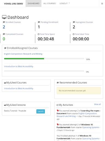The width and height of the screenshot is (105, 141).
Task: Open English Composition link in My Activities
Action: [77, 115]
